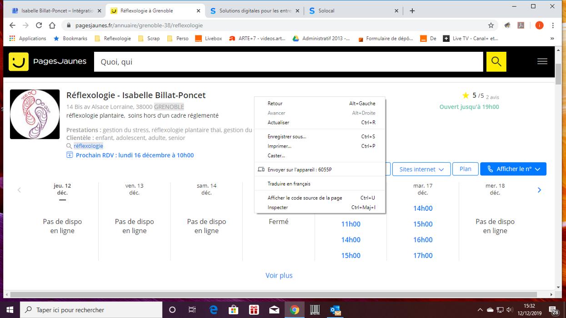Open the Reflexologie bookmarks folder
Screen dimensions: 566x318
tap(113, 39)
